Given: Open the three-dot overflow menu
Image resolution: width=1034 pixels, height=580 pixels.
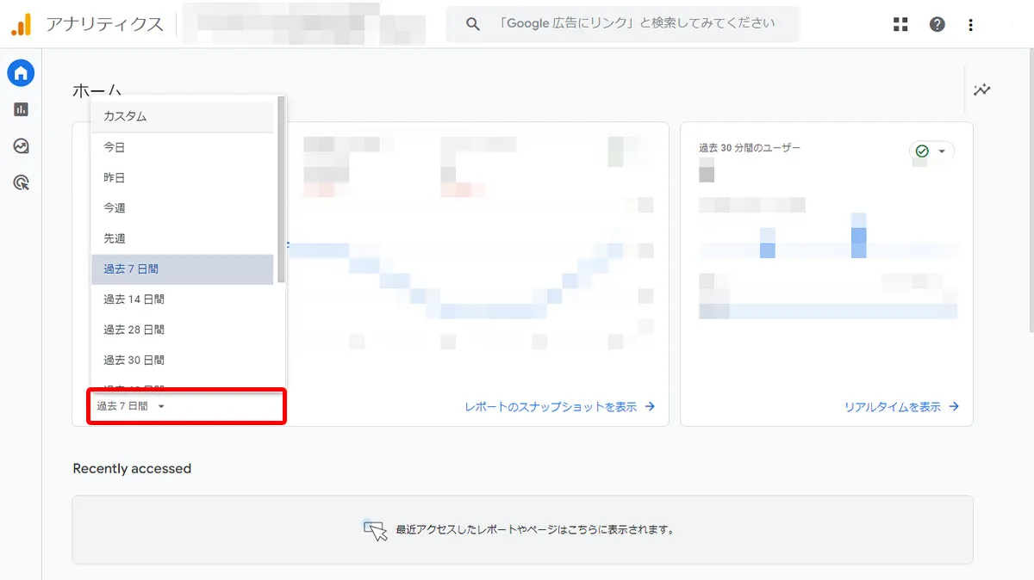Looking at the screenshot, I should pyautogui.click(x=970, y=24).
